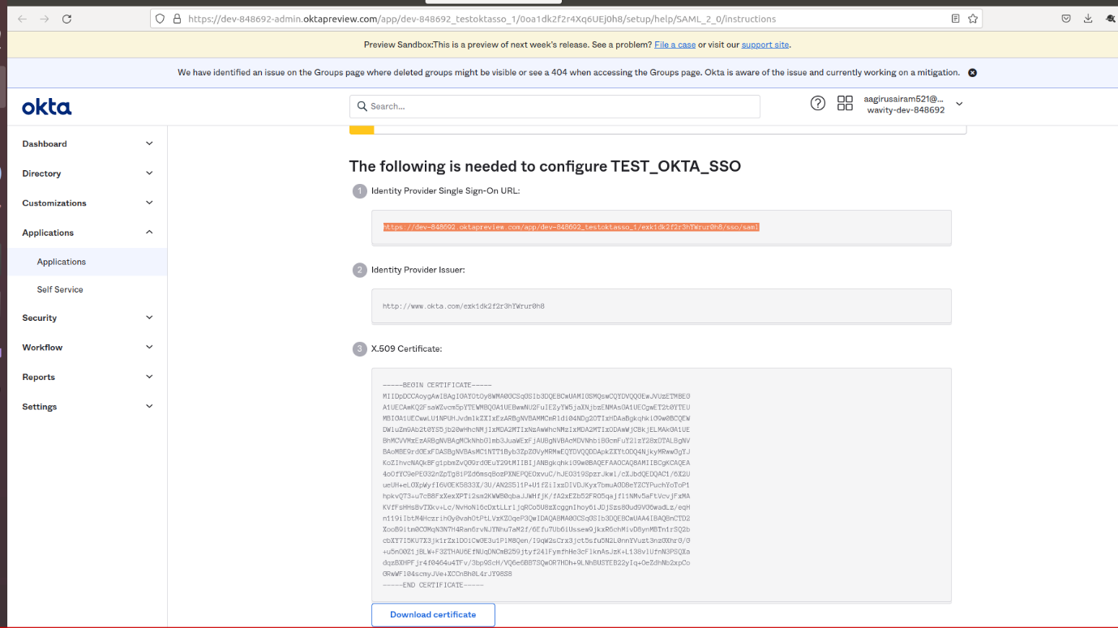The width and height of the screenshot is (1118, 628).
Task: Click the Identity Provider Single Sign-On URL label
Action: click(x=445, y=191)
